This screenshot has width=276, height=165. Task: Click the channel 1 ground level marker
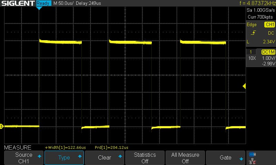(x=2, y=126)
